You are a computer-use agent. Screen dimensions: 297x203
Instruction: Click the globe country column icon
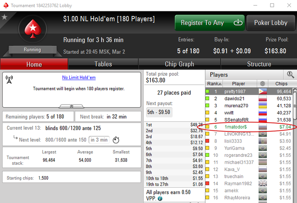pyautogui.click(x=263, y=83)
